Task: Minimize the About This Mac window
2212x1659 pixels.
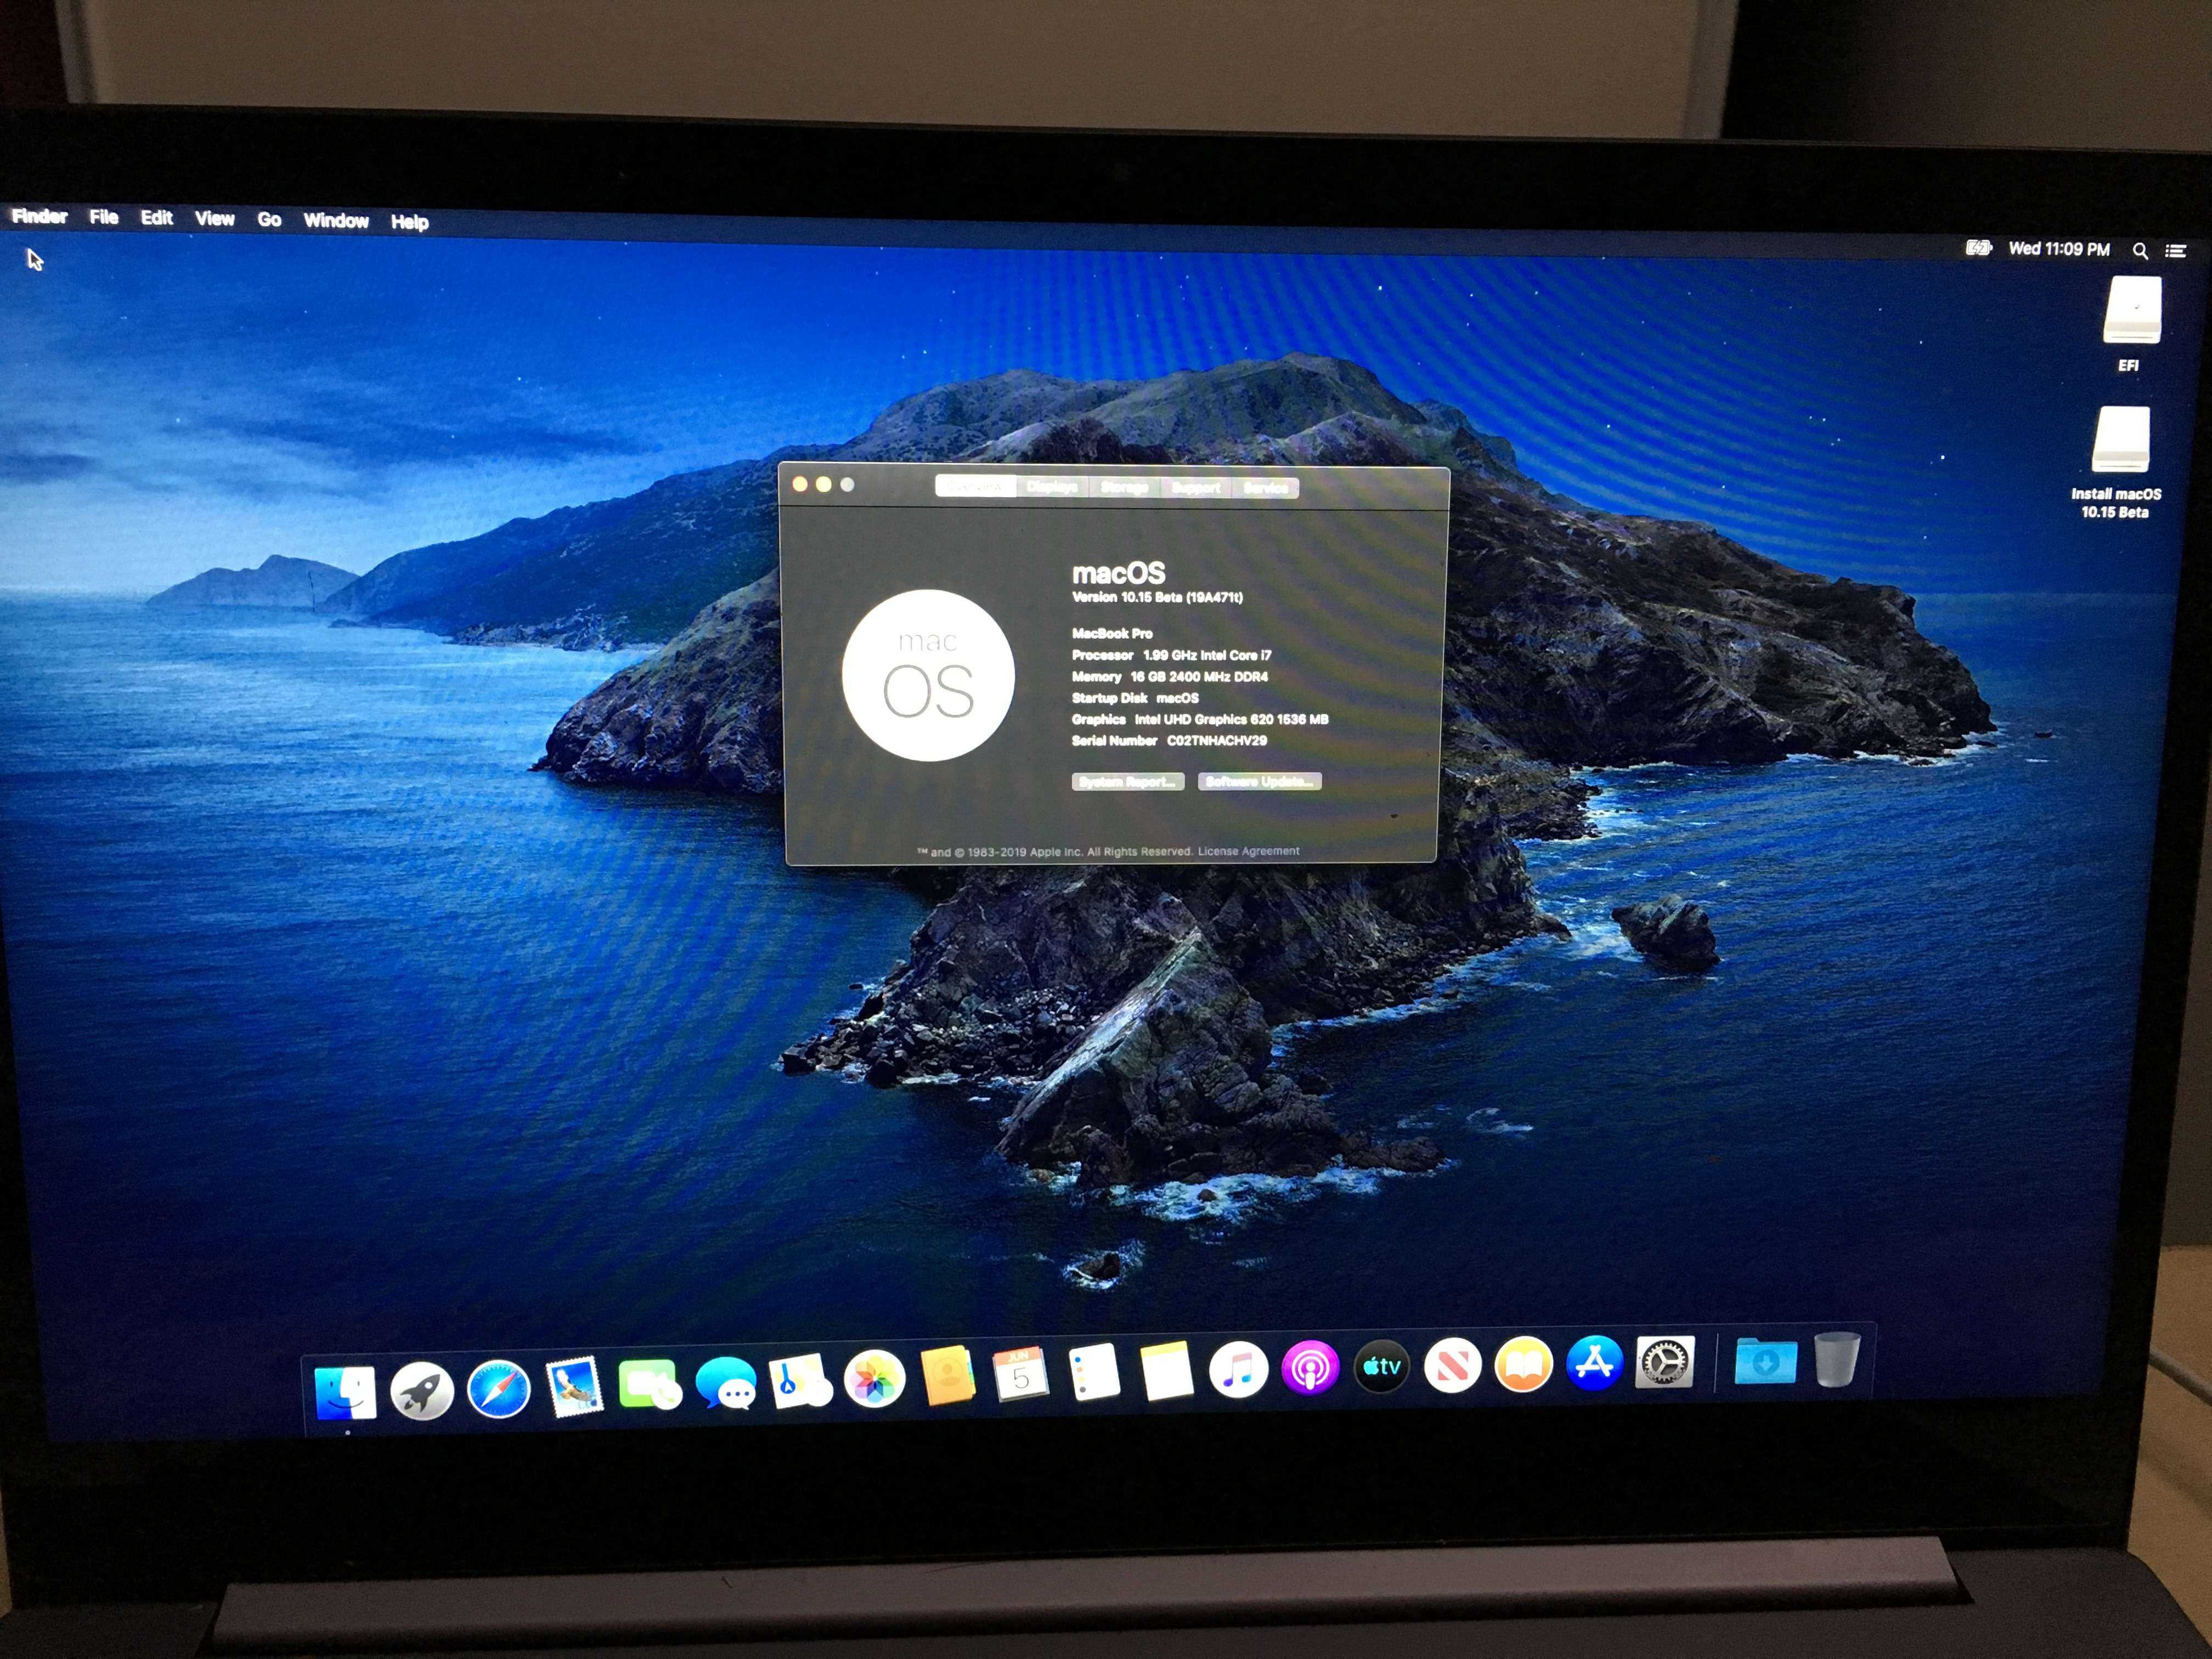Action: 823,484
